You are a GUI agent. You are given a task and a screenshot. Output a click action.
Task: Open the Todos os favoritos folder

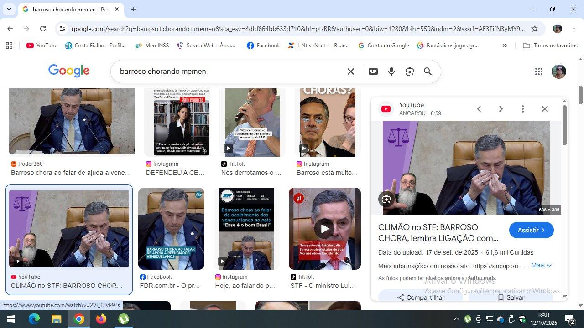click(x=550, y=46)
